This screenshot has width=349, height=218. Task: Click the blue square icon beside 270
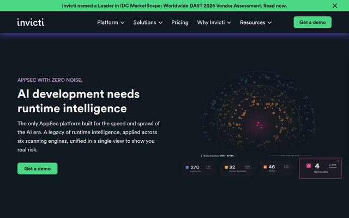pyautogui.click(x=187, y=167)
